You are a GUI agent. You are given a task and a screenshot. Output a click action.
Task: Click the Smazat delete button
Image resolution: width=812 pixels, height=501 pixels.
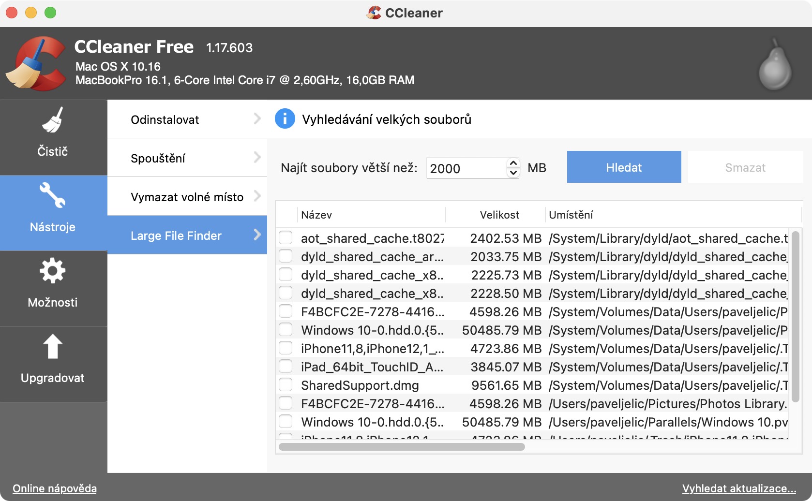[745, 167]
